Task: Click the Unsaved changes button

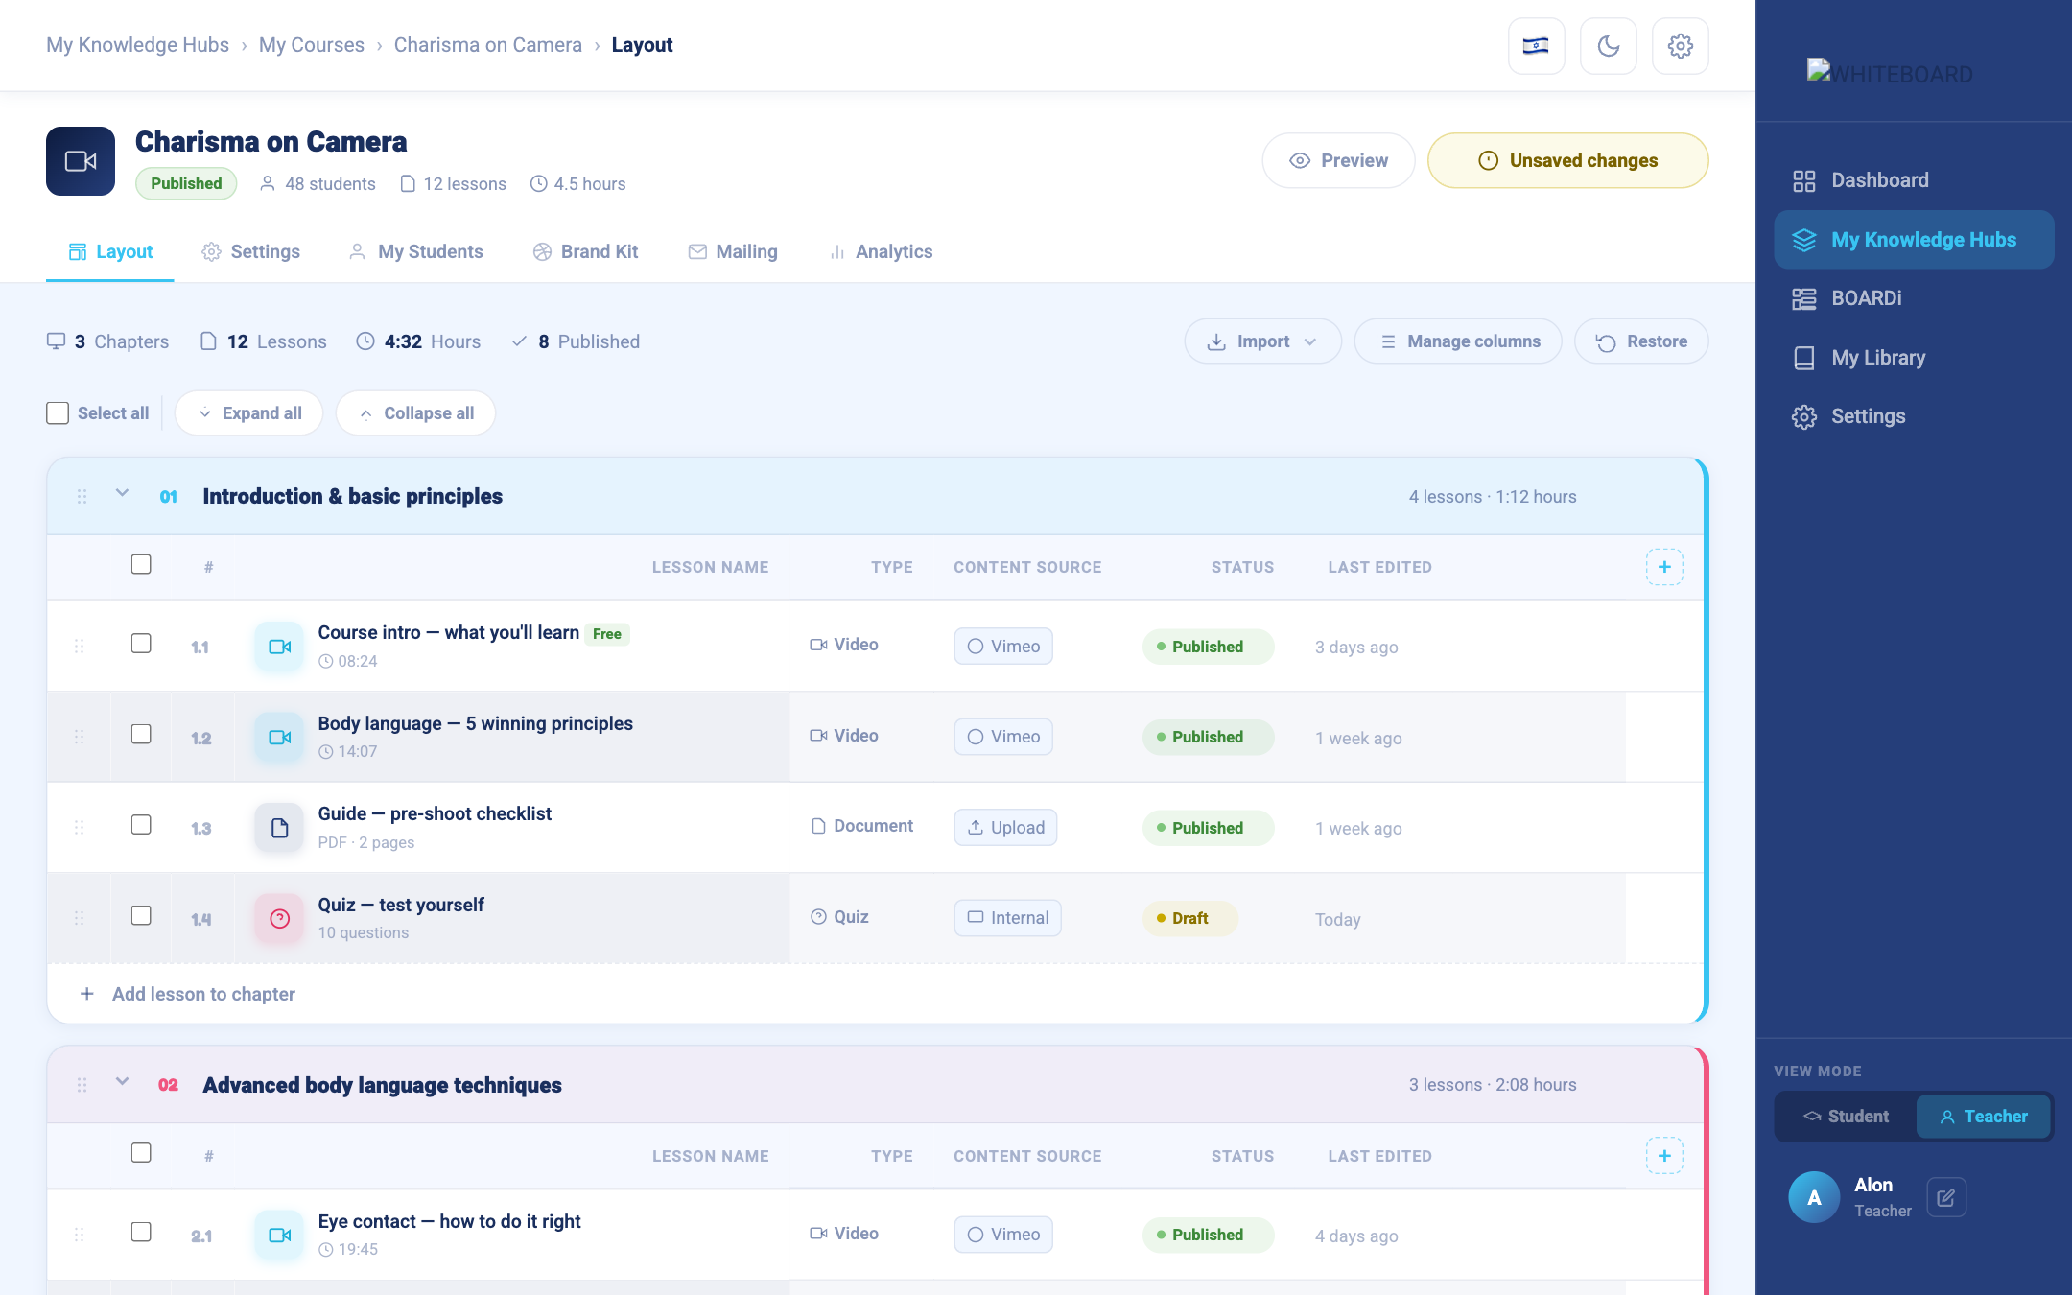Action: pyautogui.click(x=1567, y=160)
